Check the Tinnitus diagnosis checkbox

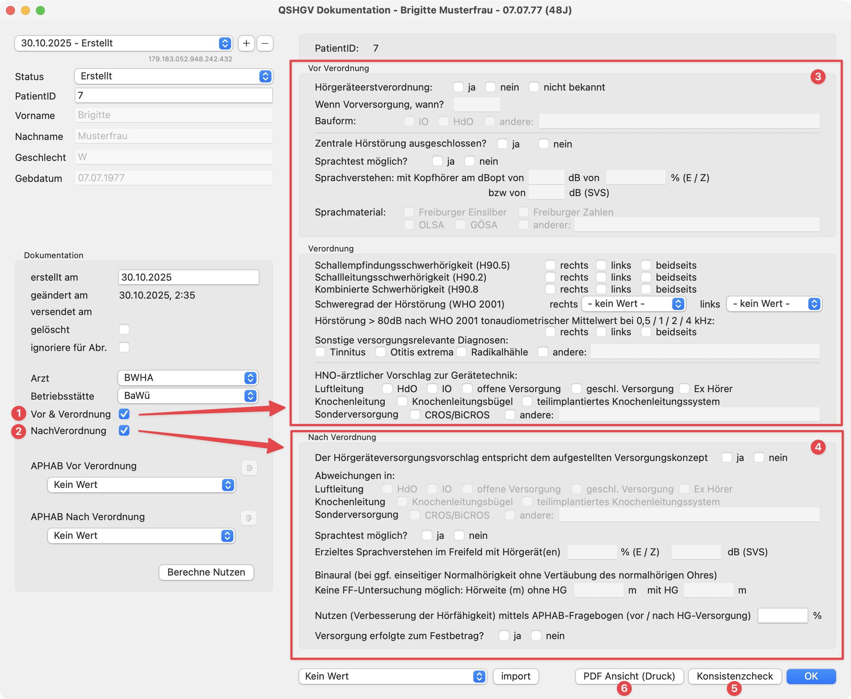click(x=320, y=352)
